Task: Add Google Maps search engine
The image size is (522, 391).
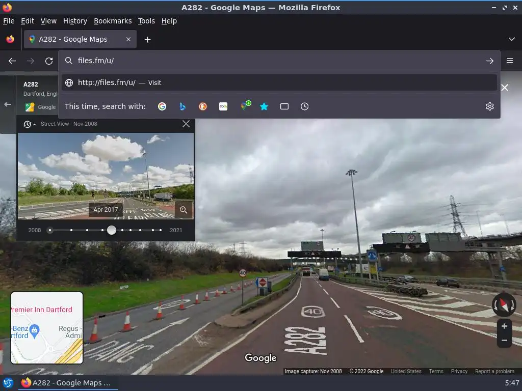Action: click(246, 106)
